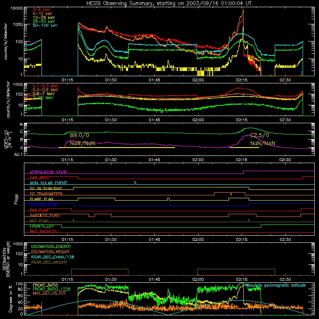Image resolution: width=319 pixels, height=319 pixels.
Task: Click the FRONT_RATIO legend label
Action: (45, 285)
